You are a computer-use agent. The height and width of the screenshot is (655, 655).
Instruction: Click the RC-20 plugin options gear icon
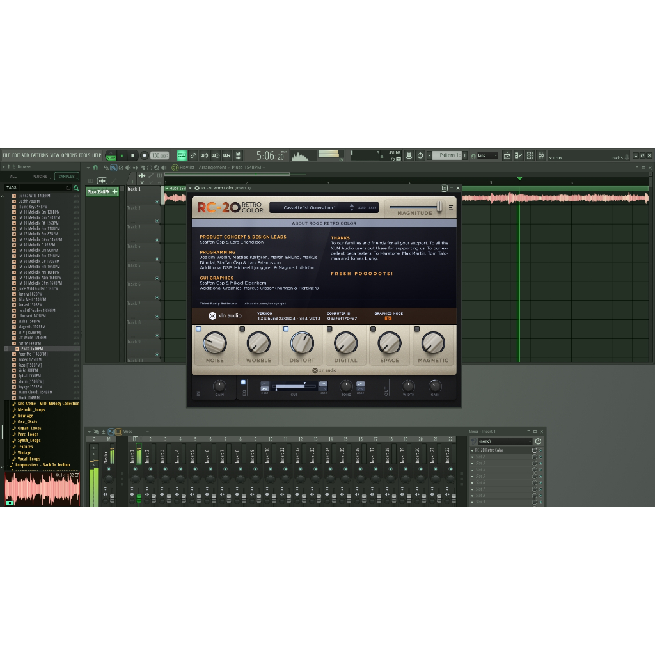pyautogui.click(x=197, y=188)
